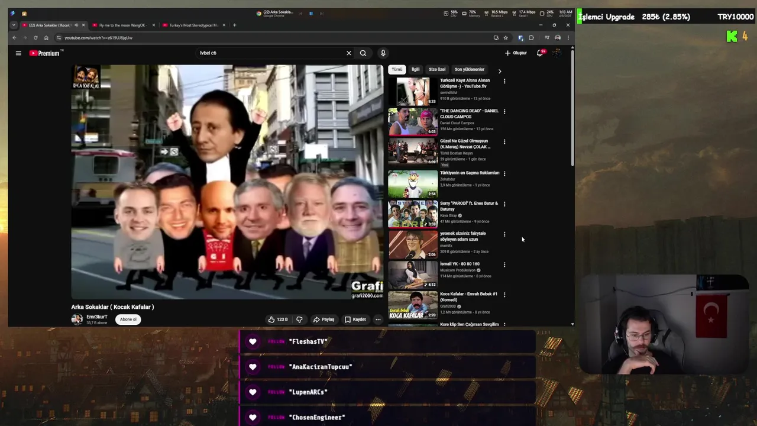Open Koca Kafalar Emrah Bebek thumbnail
Screen dimensions: 757x426
pyautogui.click(x=413, y=305)
